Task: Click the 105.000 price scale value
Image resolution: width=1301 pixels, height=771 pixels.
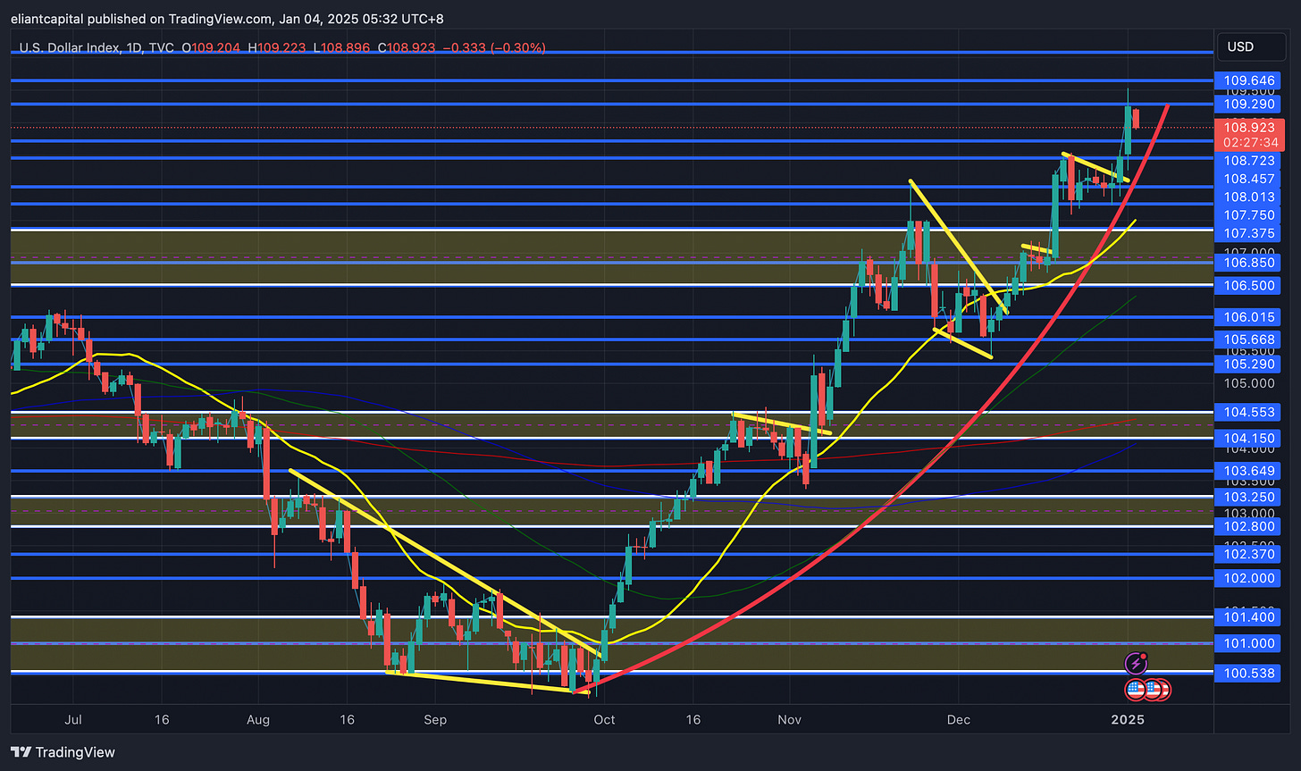Action: pyautogui.click(x=1250, y=384)
